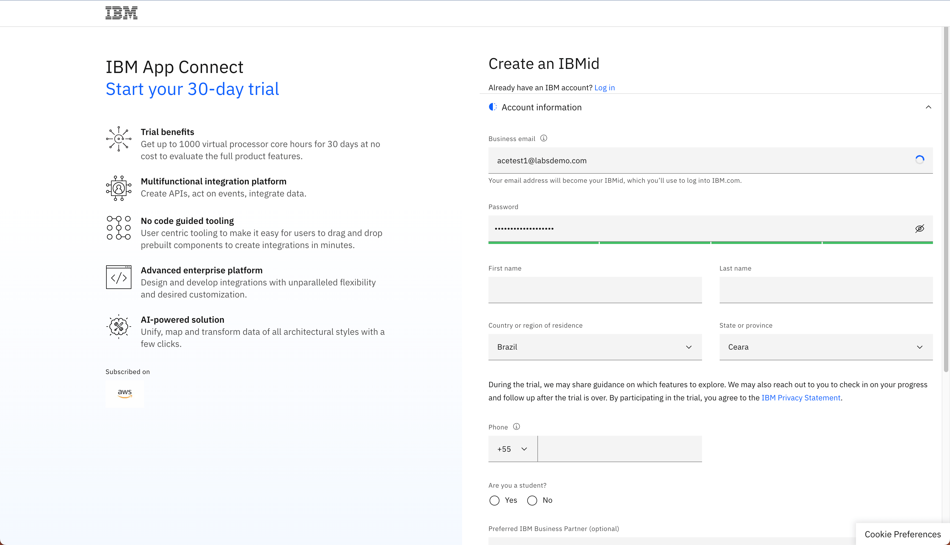Click the Multifunctional integration platform icon
This screenshot has width=950, height=545.
118,188
